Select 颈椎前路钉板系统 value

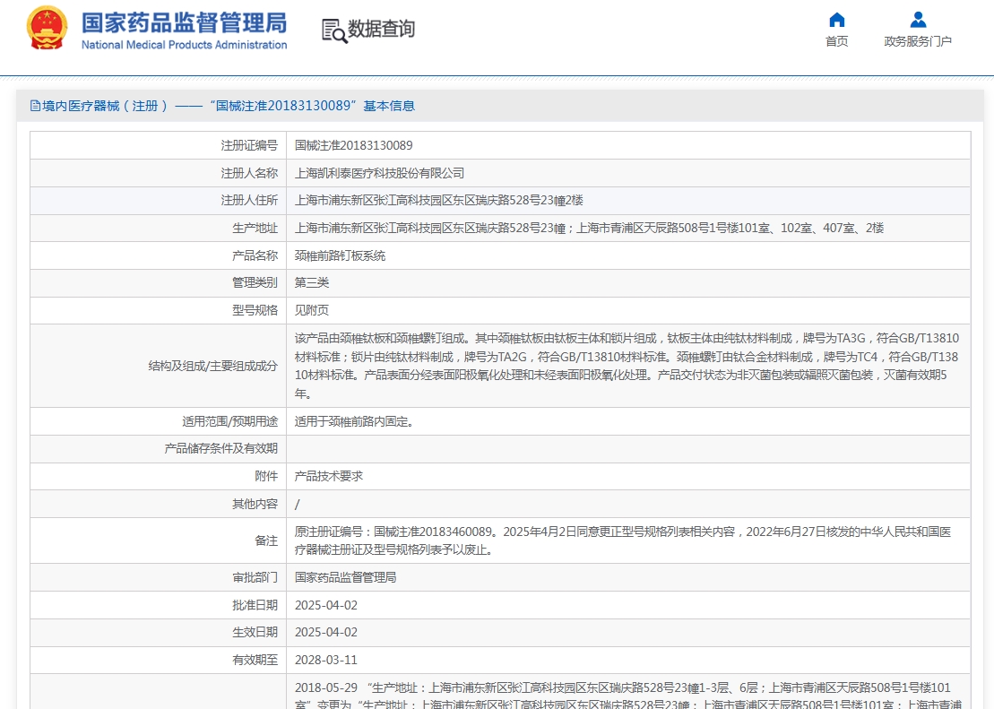pyautogui.click(x=340, y=255)
